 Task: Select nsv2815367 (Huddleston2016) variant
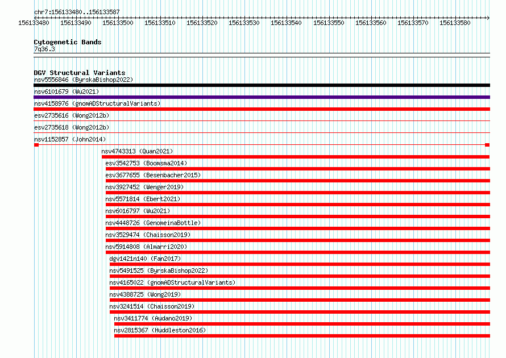pyautogui.click(x=160, y=330)
